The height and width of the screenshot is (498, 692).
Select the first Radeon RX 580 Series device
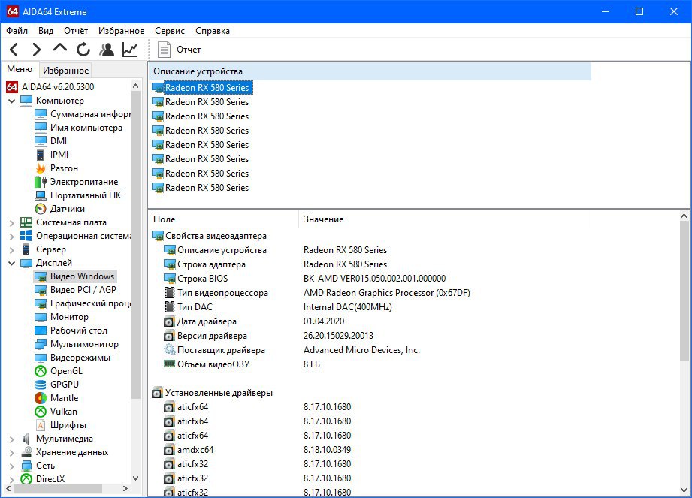tap(202, 88)
